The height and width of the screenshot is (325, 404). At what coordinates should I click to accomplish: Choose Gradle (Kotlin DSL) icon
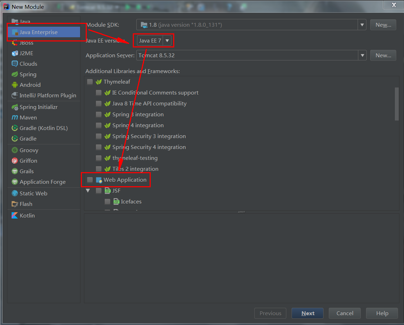point(15,128)
